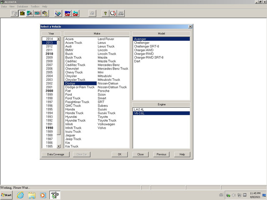The width and height of the screenshot is (267, 200).
Task: Select year 1990
Action: click(x=49, y=128)
